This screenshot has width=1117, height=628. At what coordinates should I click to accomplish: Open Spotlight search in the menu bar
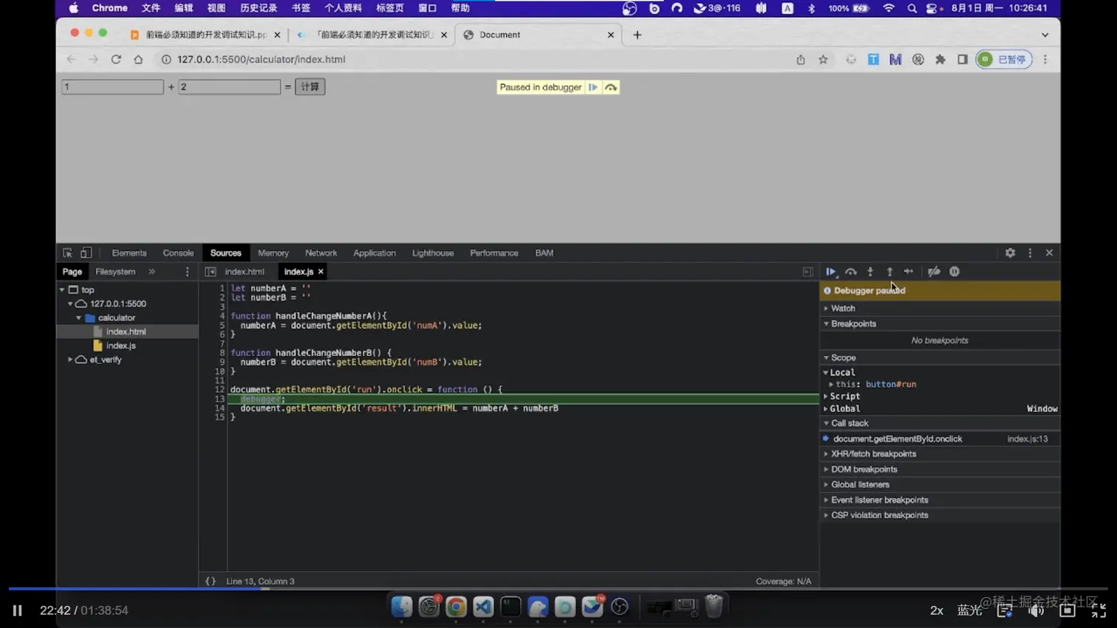[x=912, y=8]
